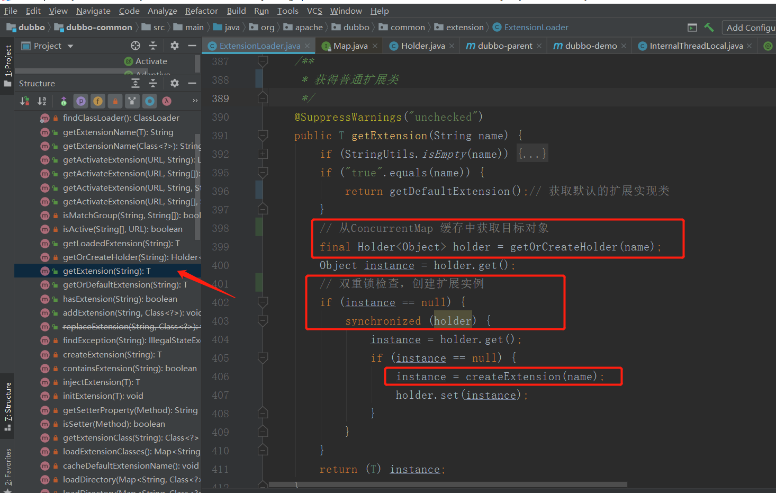
Task: Click the Build Project hammer icon
Action: [709, 27]
